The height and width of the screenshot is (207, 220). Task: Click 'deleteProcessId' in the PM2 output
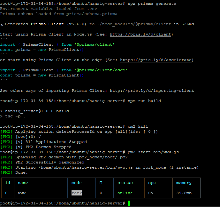click(75, 131)
